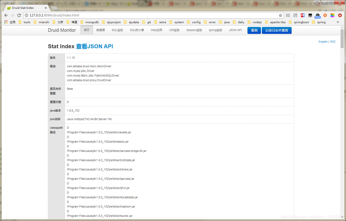This screenshot has width=346, height=221.
Task: Open the ejudata bookmark folder
Action: tap(131, 22)
